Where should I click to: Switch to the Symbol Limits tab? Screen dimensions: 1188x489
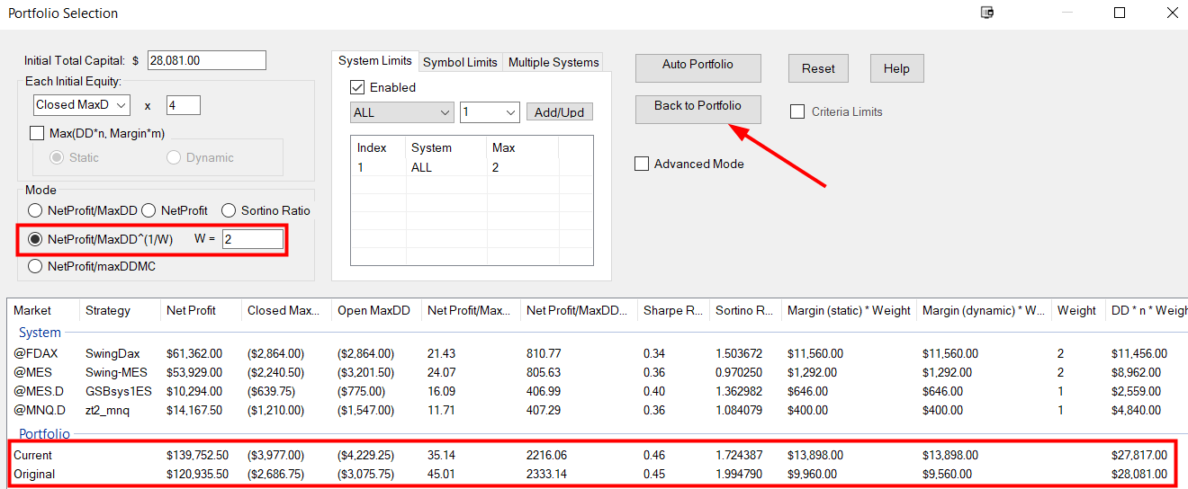(460, 62)
